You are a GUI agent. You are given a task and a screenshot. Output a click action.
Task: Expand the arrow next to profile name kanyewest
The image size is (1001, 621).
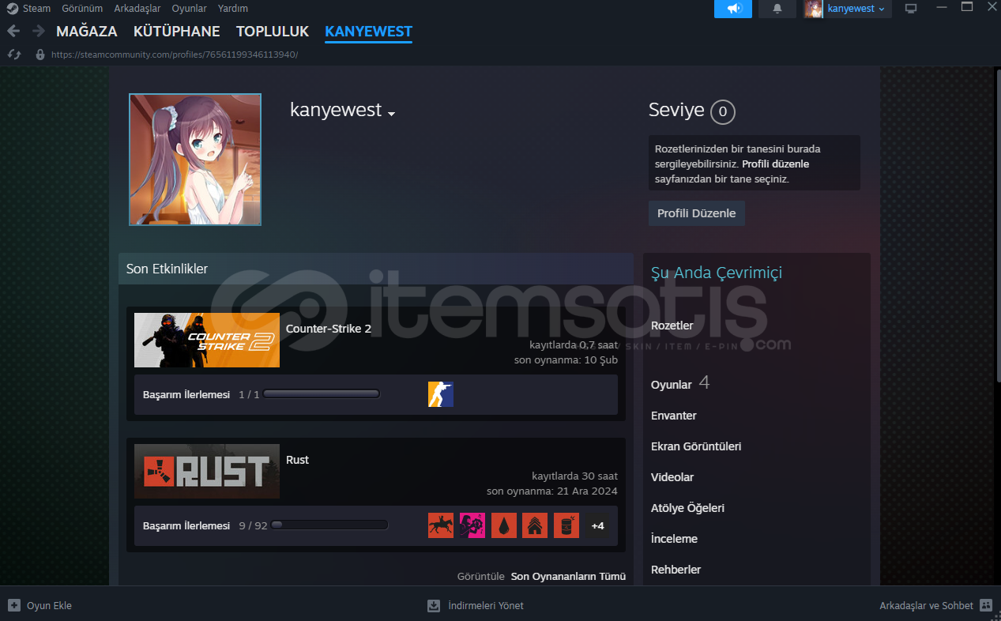point(391,113)
